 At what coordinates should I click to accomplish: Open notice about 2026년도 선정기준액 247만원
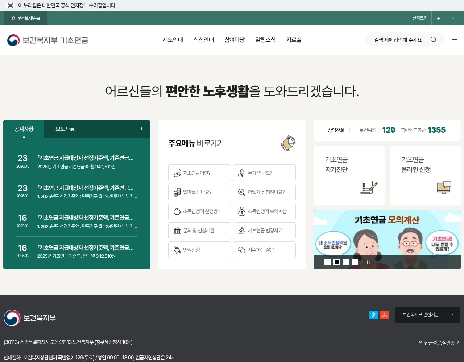(x=76, y=192)
